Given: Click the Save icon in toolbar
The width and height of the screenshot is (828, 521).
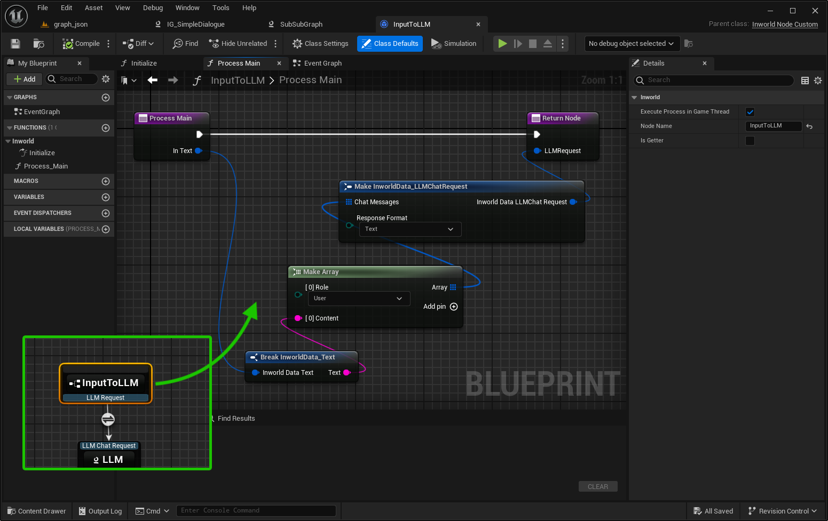Looking at the screenshot, I should click(15, 44).
